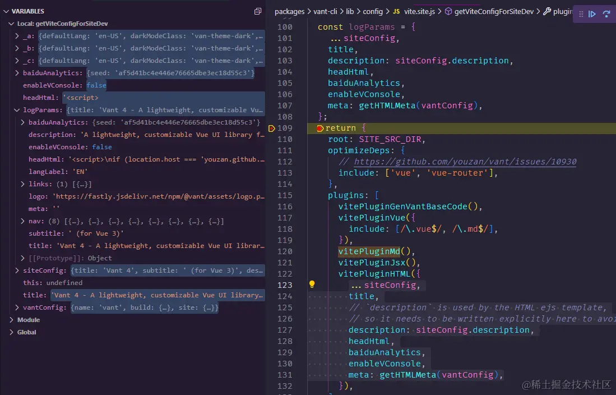Select the langLabel: 'EN' row

[132, 172]
